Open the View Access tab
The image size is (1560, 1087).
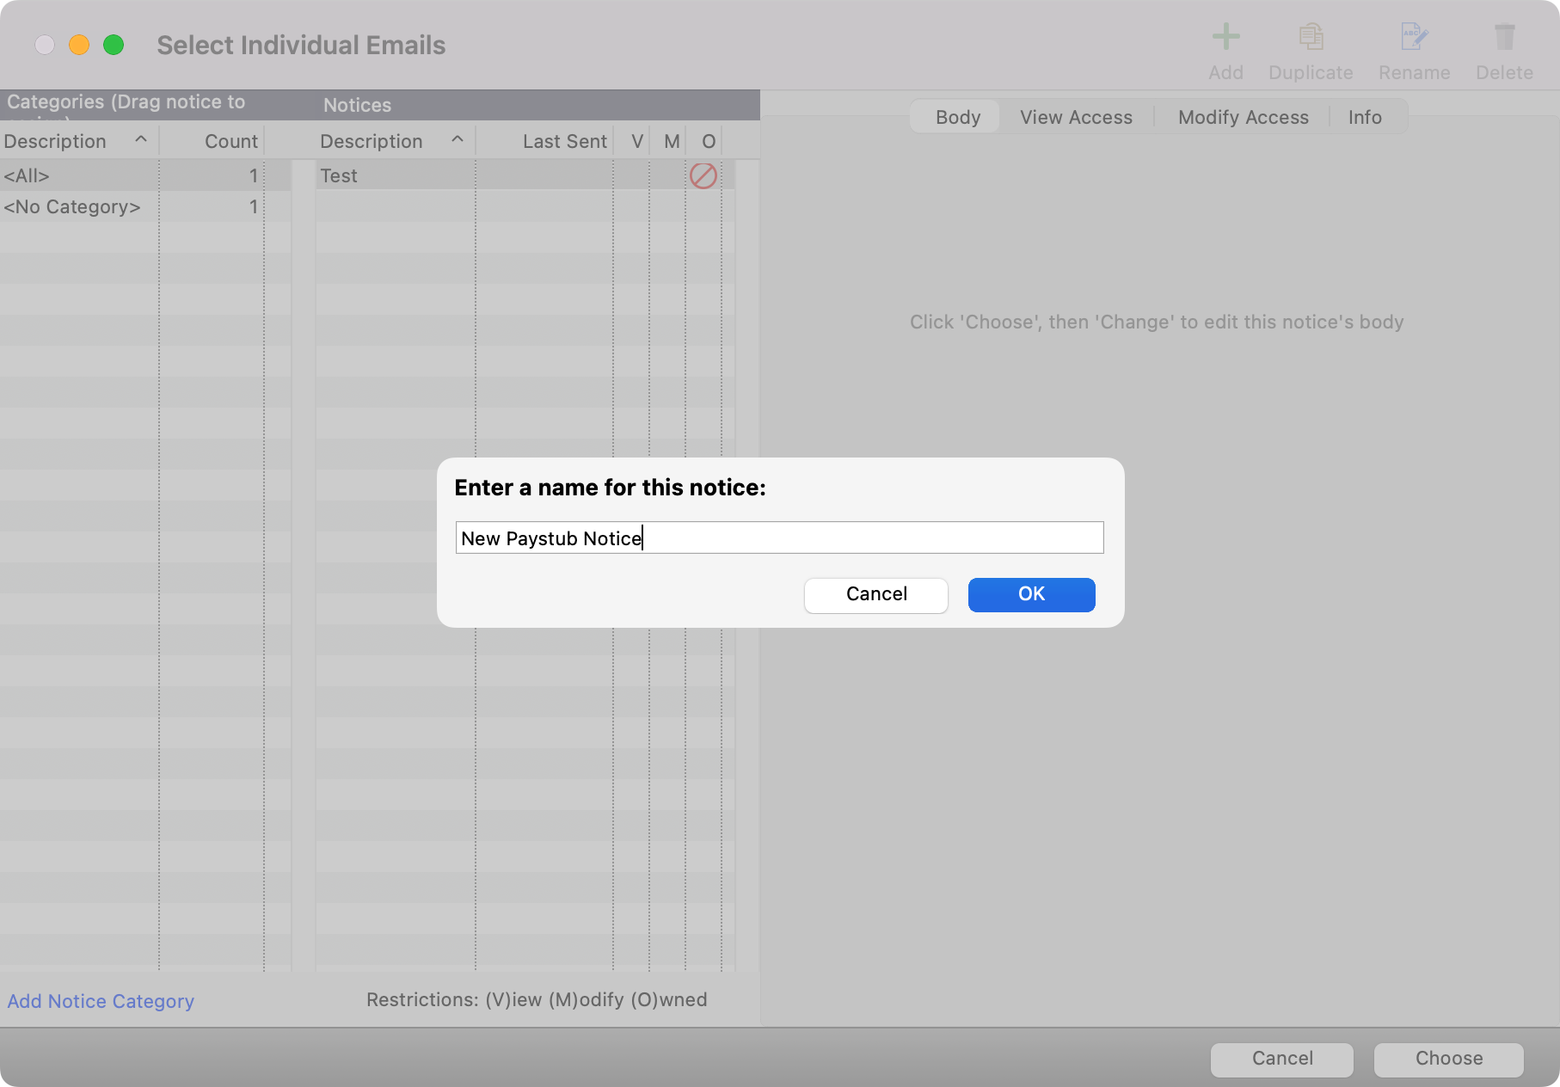[x=1076, y=117]
